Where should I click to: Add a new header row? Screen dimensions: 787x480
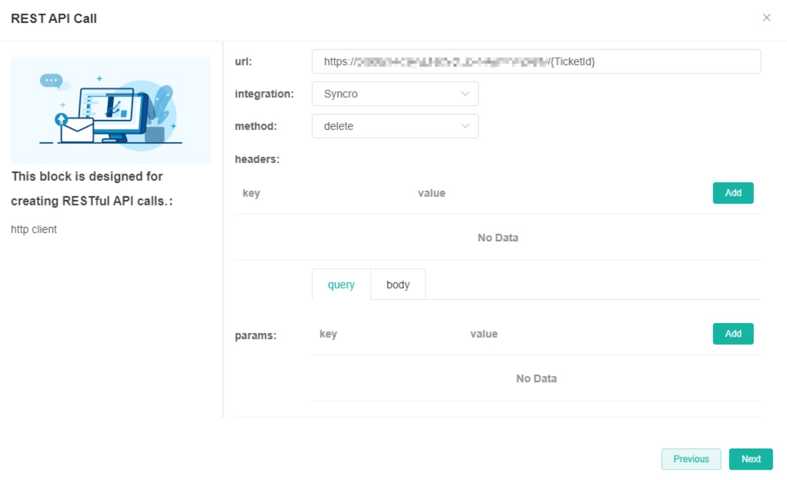coord(733,193)
